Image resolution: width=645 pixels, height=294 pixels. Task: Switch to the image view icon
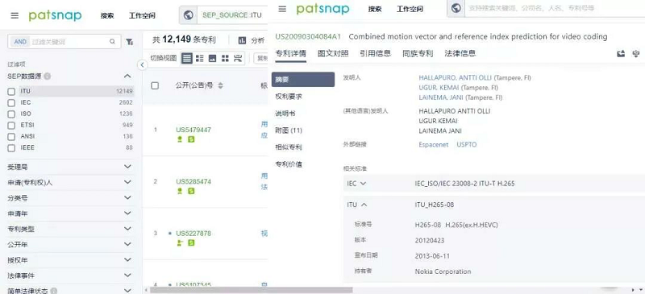[212, 58]
